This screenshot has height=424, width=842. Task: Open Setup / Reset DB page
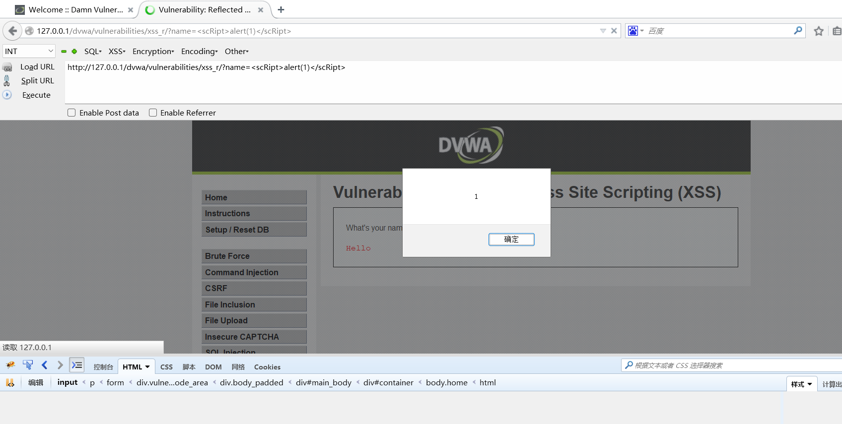pyautogui.click(x=254, y=230)
